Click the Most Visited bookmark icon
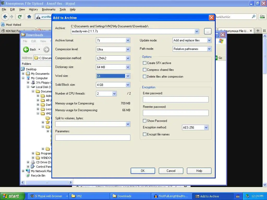The width and height of the screenshot is (267, 200). pos(3,25)
